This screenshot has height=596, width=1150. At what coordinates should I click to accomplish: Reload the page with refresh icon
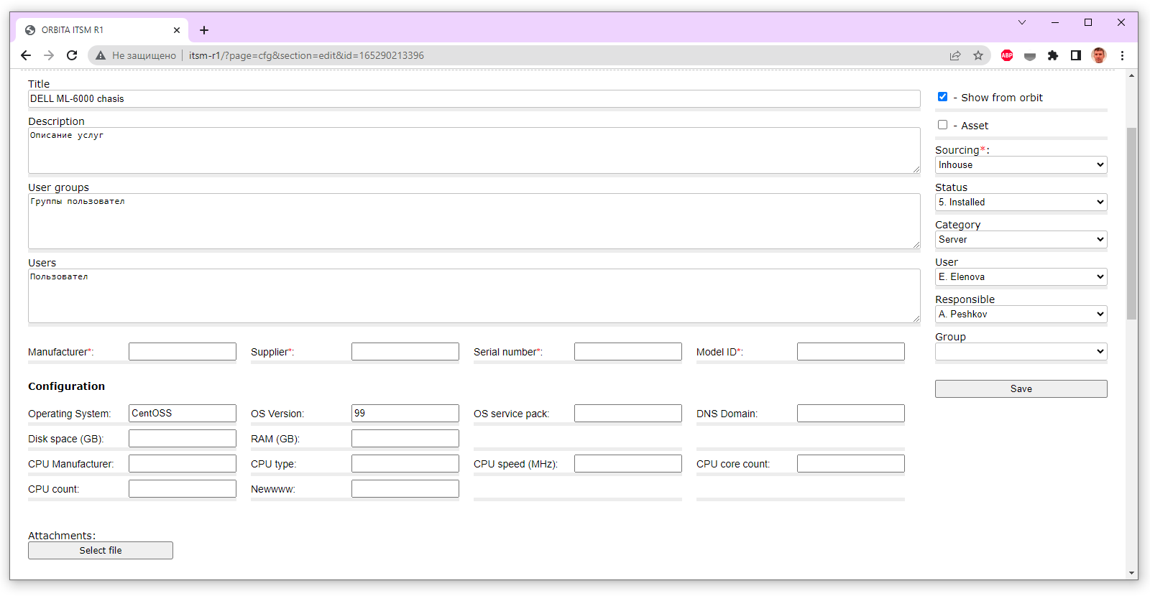(x=72, y=55)
